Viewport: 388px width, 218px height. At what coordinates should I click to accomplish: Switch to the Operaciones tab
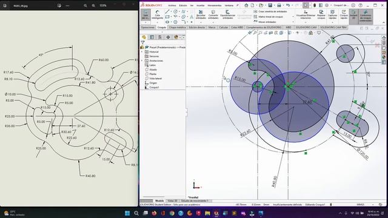pyautogui.click(x=147, y=27)
